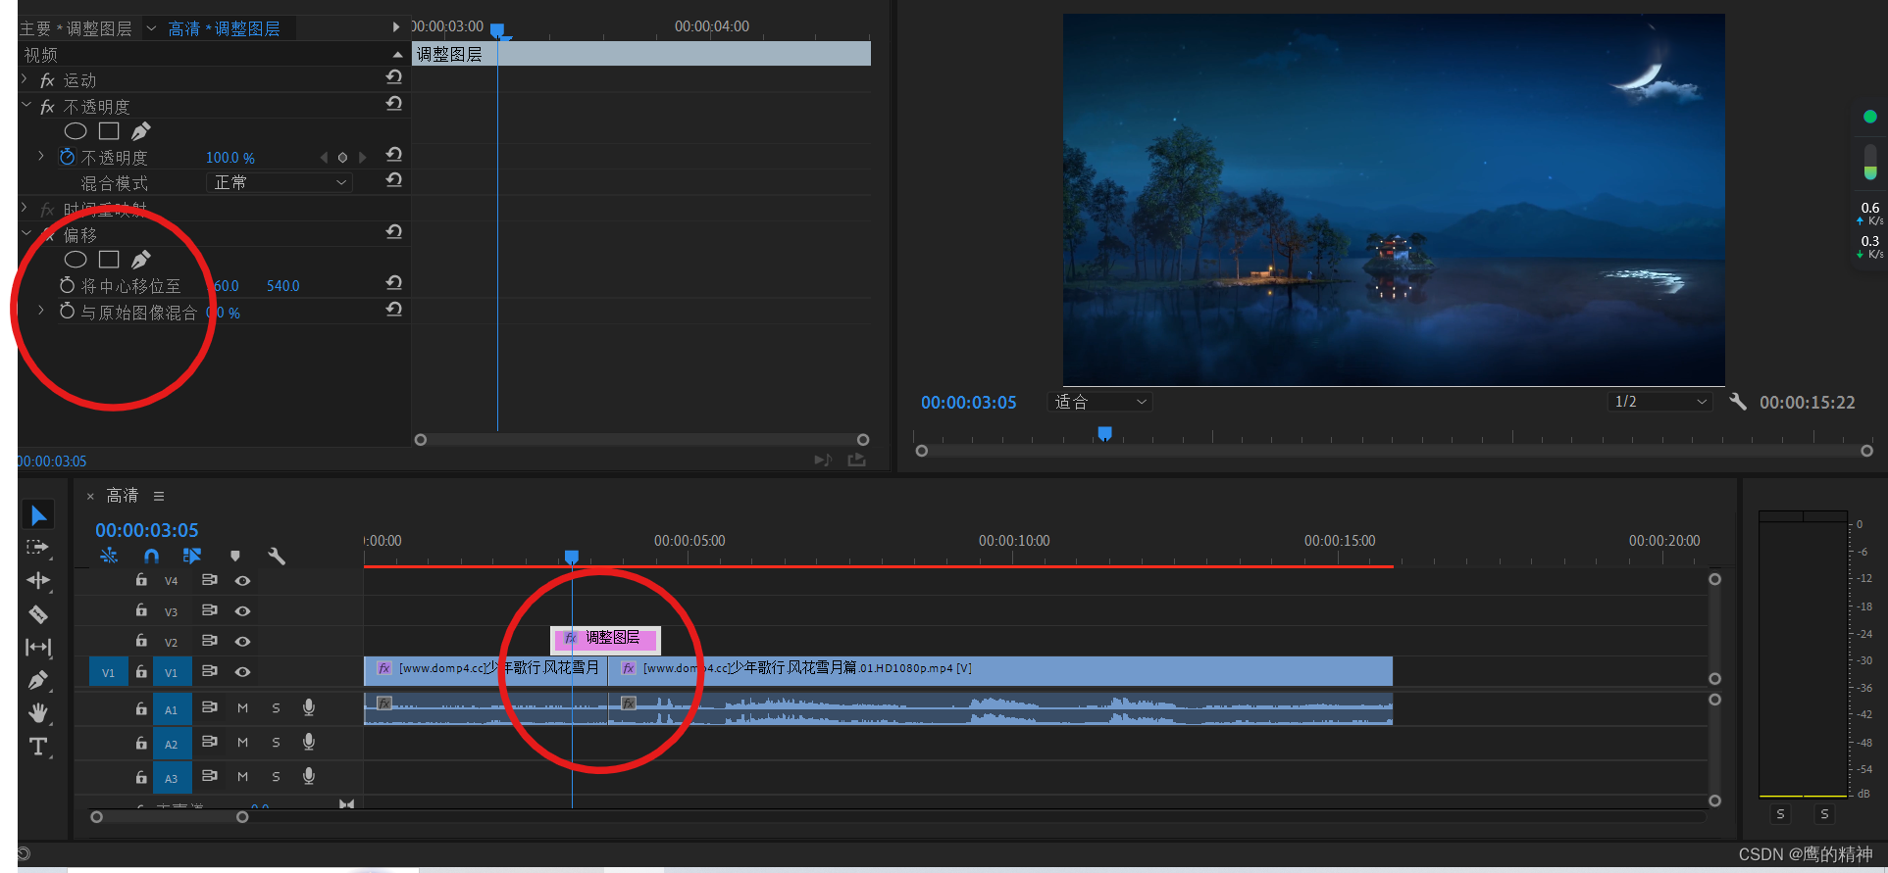
Task: Create ellipse mask under Opacity
Action: (x=76, y=131)
